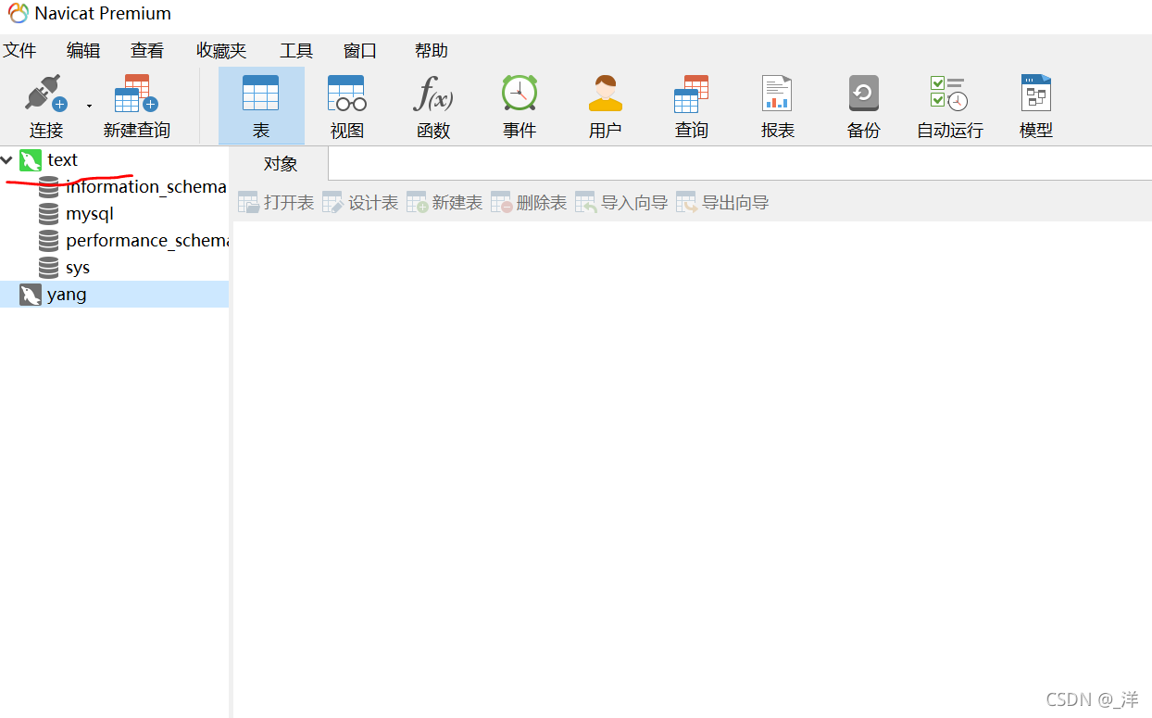Screen dimensions: 1152x718
Task: Click the Navicat Premium title bar logo
Action: click(x=19, y=14)
